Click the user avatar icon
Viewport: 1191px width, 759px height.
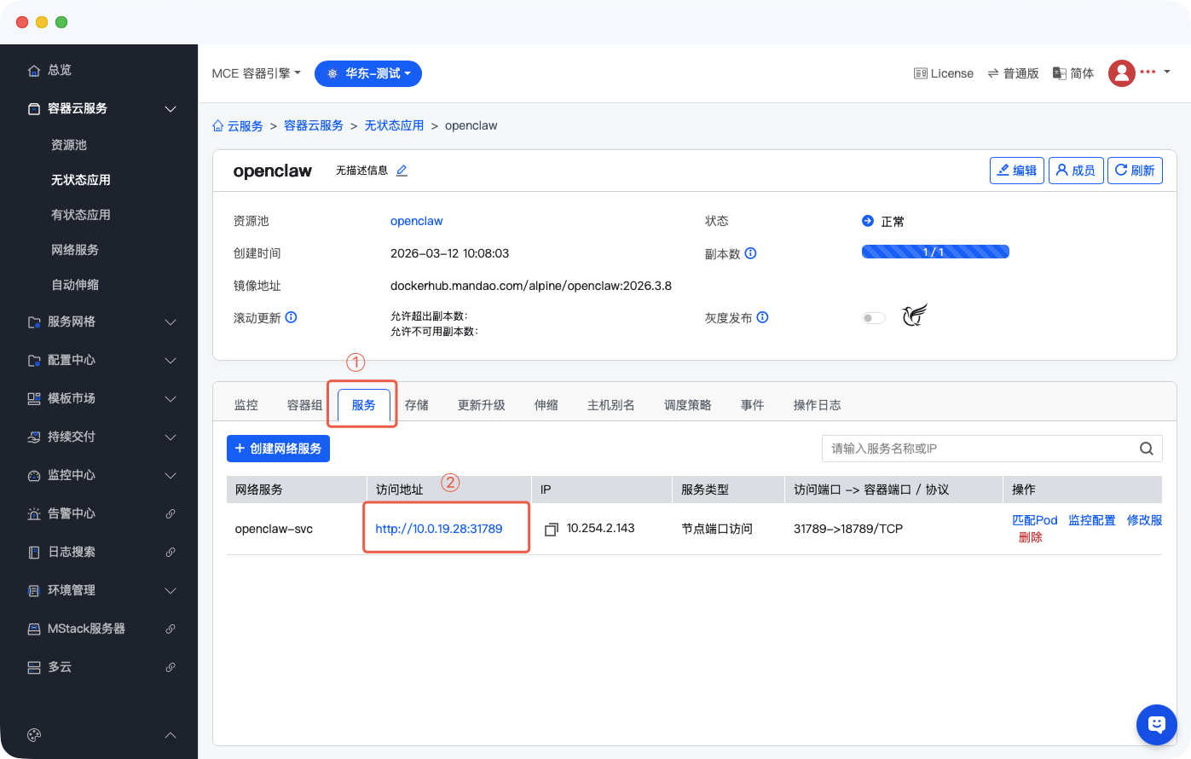pos(1121,73)
